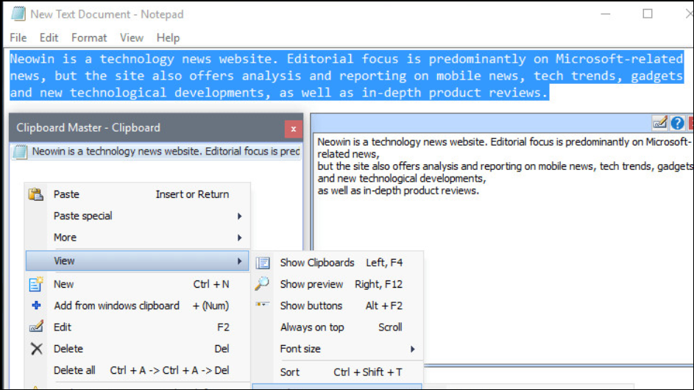Click the Edit pencil icon in context menu

[x=36, y=327]
